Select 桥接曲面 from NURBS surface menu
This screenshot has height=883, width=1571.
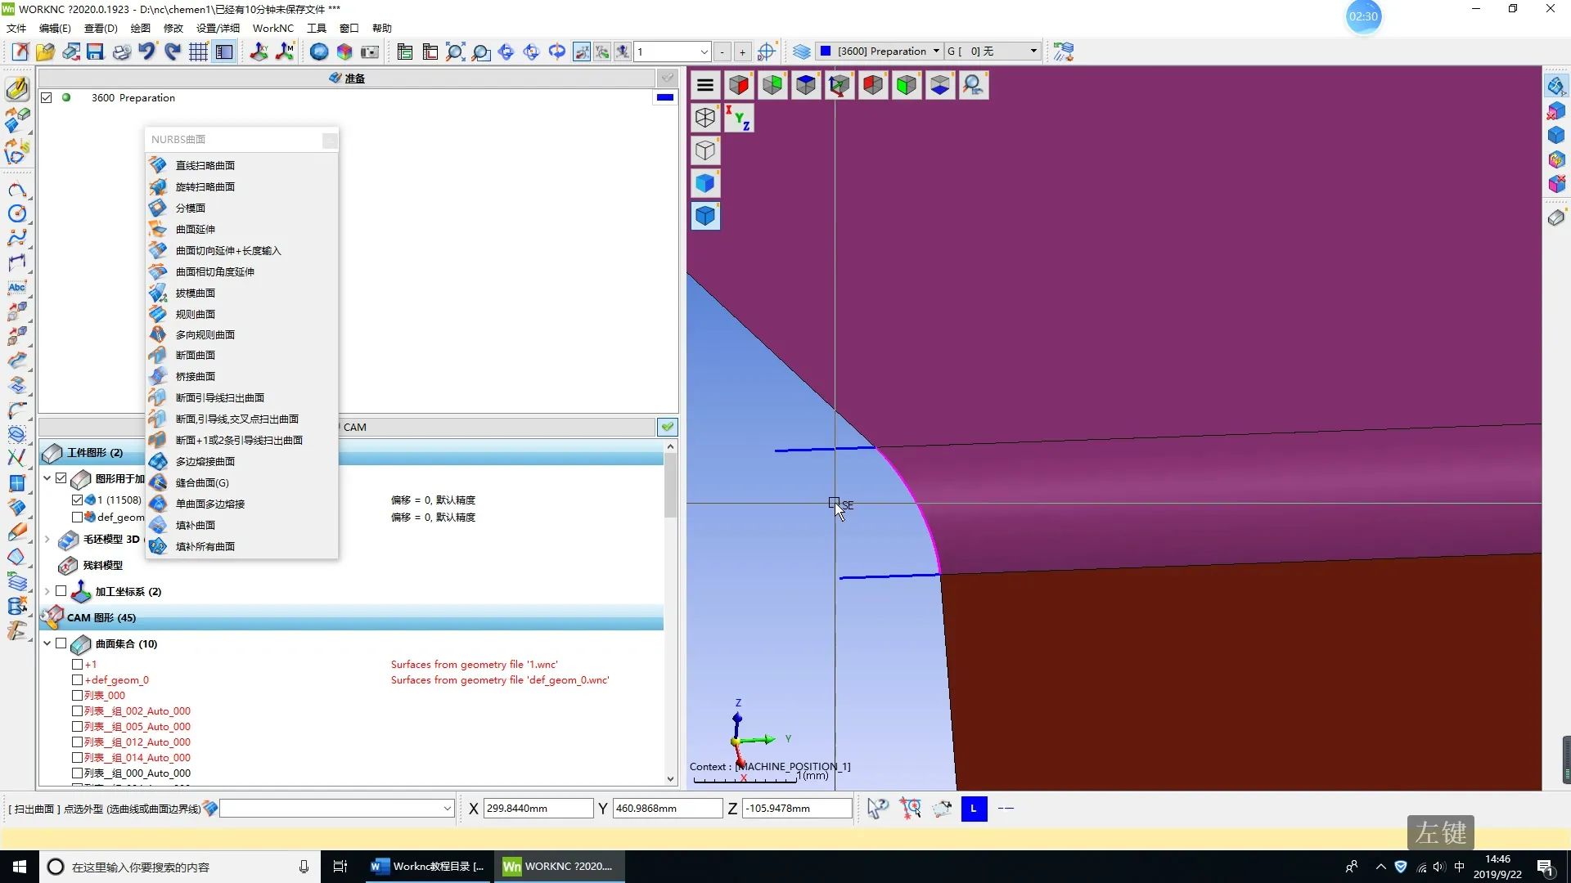[x=196, y=377]
